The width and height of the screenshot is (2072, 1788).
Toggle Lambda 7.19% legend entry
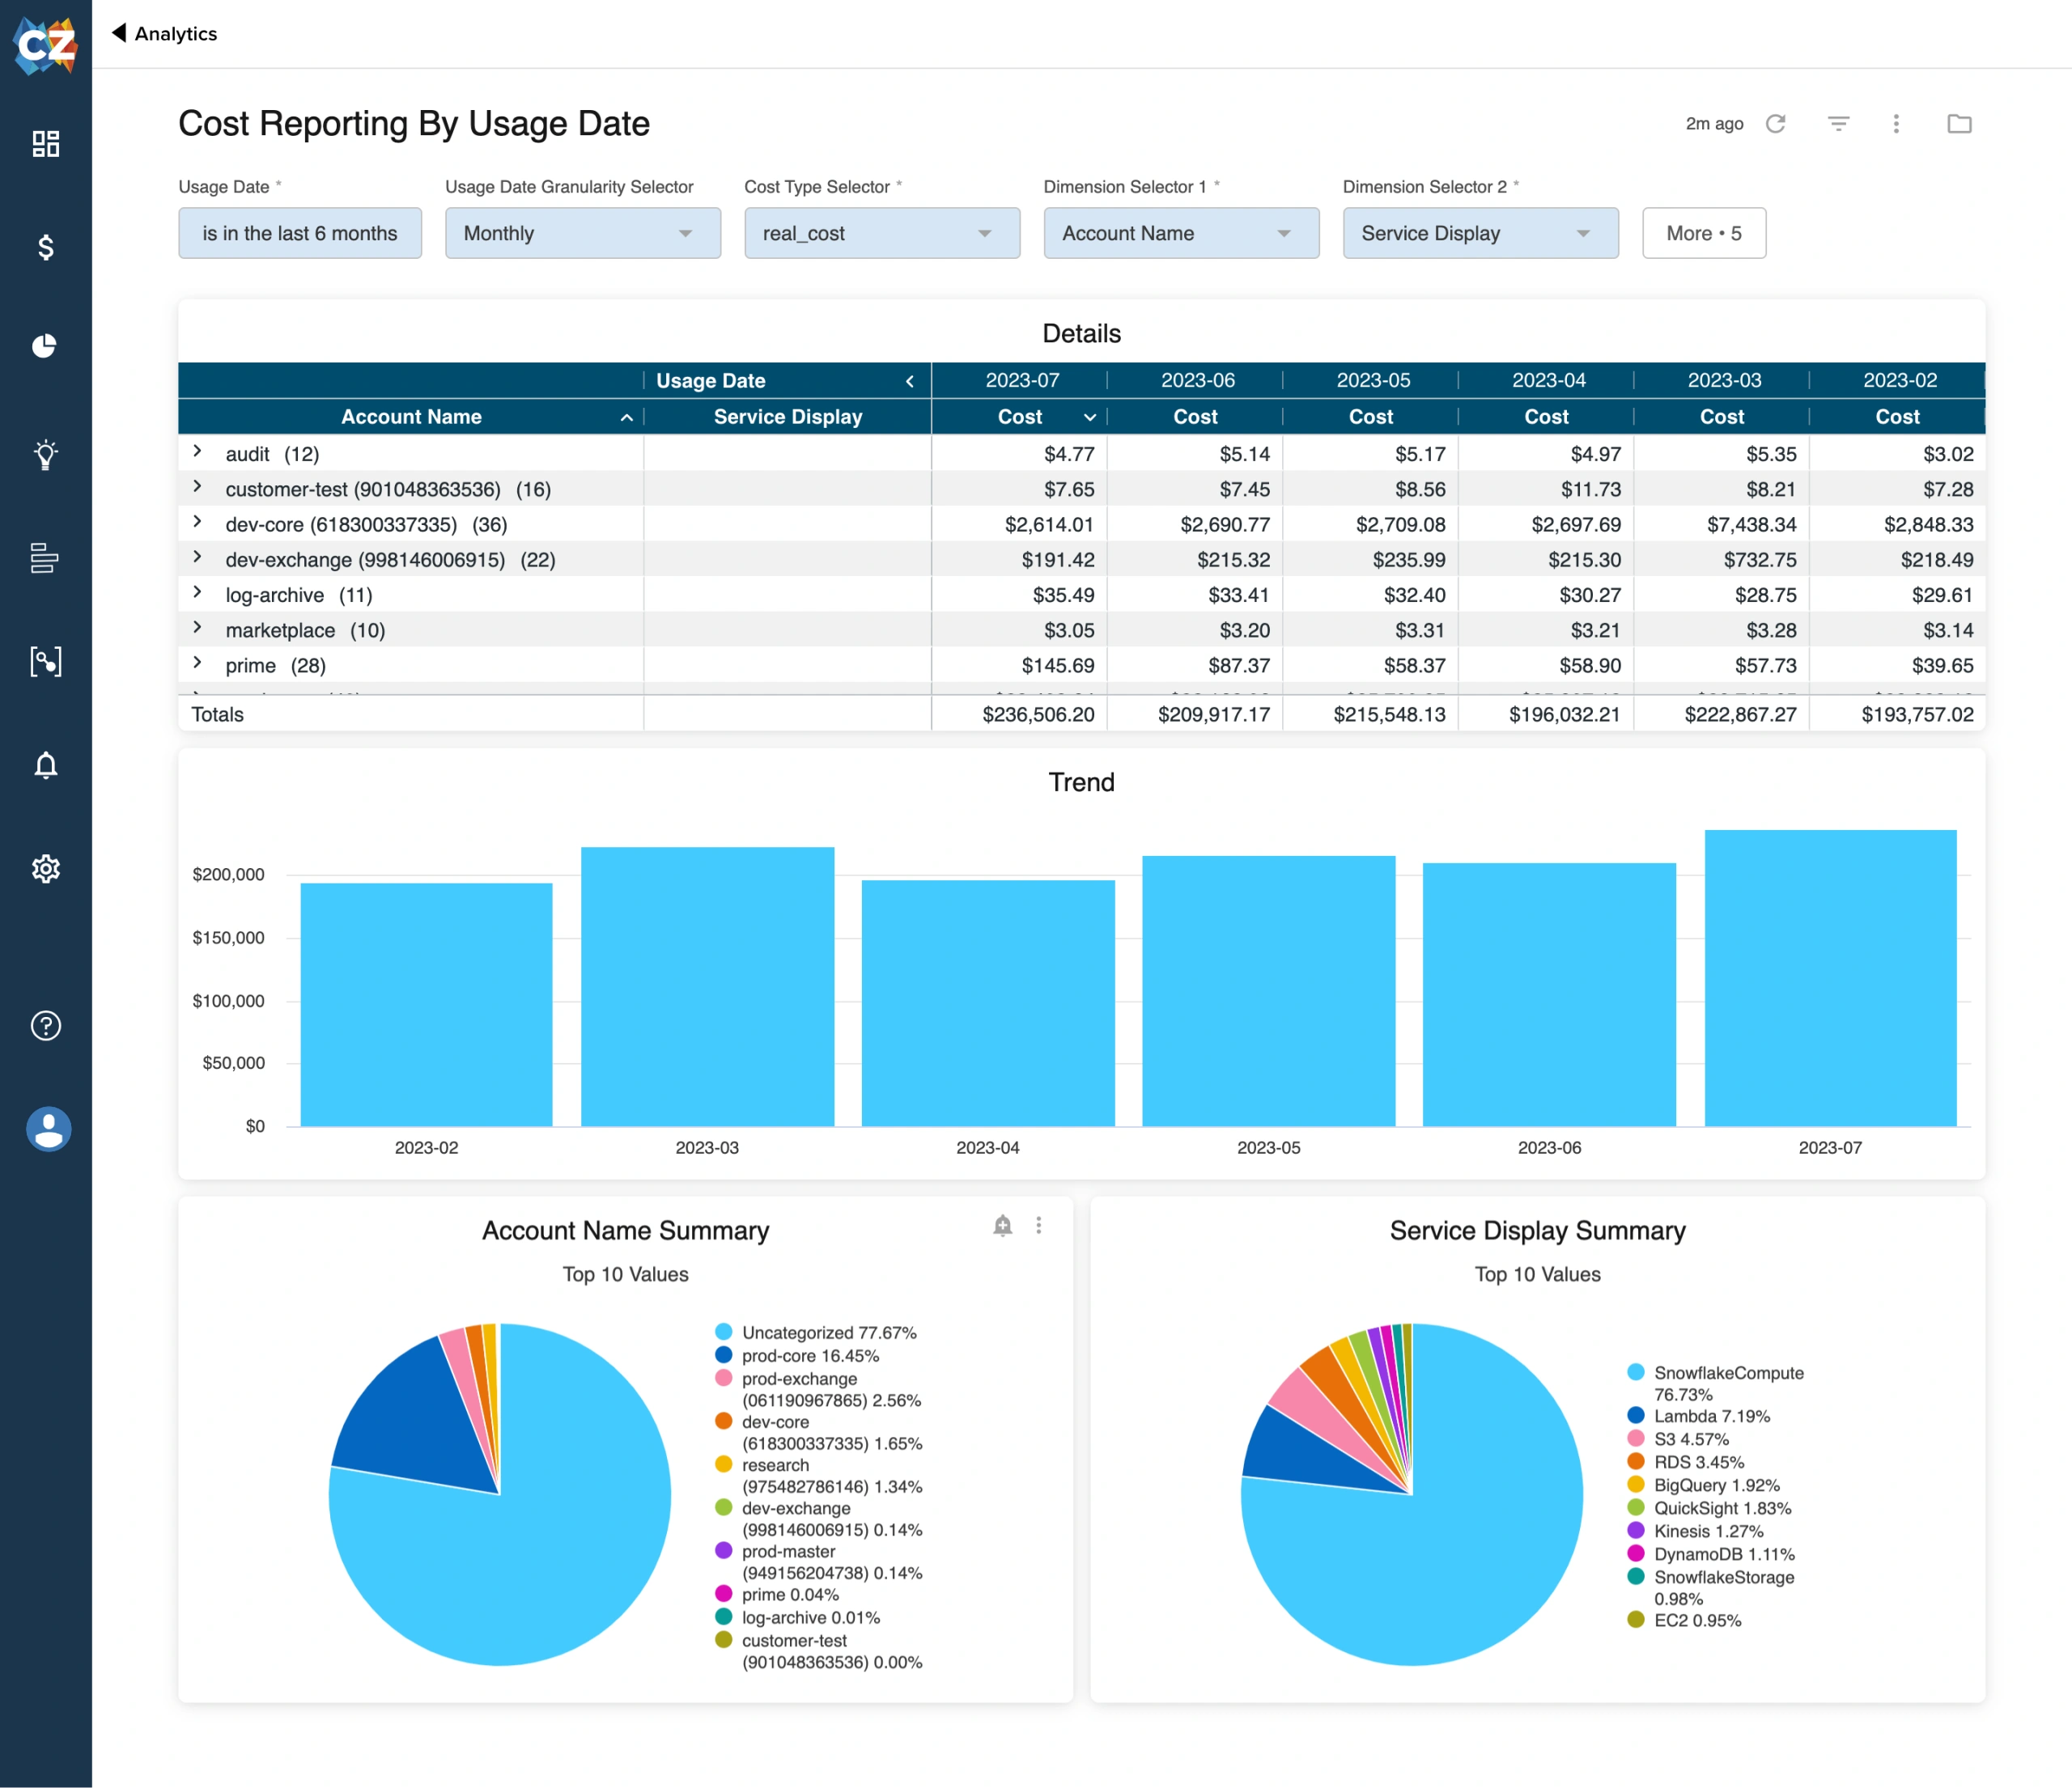click(1698, 1416)
